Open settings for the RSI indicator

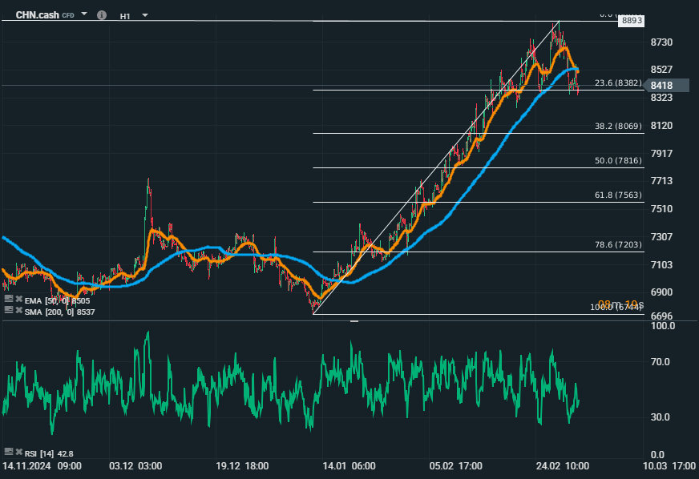[x=9, y=452]
